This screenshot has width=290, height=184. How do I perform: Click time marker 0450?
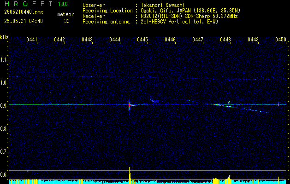[x=281, y=40]
